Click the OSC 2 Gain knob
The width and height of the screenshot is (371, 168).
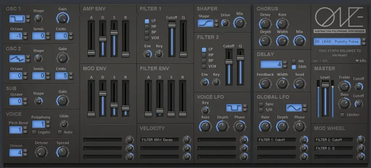coord(62,58)
